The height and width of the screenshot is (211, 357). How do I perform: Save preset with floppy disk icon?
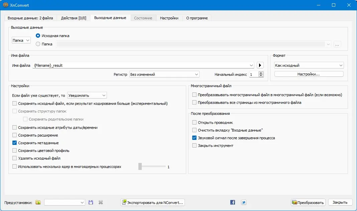coord(91,202)
